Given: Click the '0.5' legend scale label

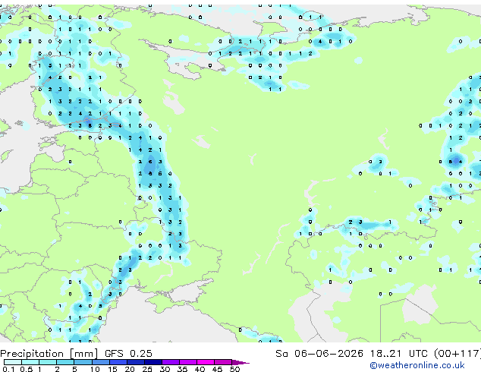Looking at the screenshot, I should (27, 369).
